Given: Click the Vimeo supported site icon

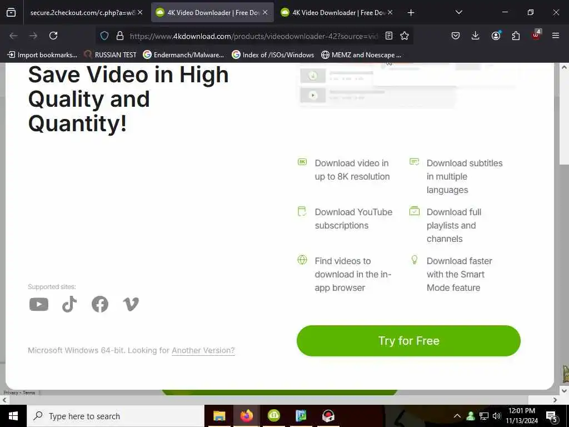Looking at the screenshot, I should tap(131, 304).
